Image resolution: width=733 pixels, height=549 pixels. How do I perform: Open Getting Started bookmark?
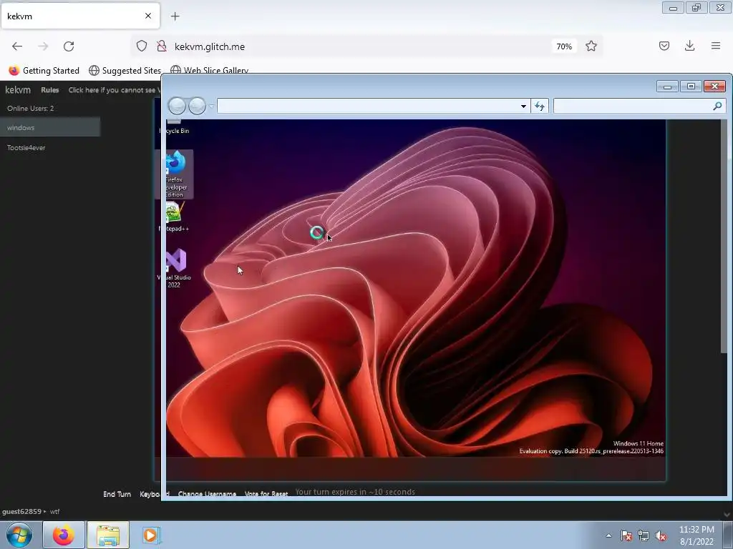click(x=44, y=71)
